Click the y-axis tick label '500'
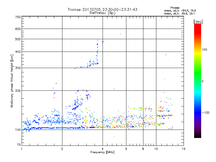The image size is (216, 162). click(18, 39)
